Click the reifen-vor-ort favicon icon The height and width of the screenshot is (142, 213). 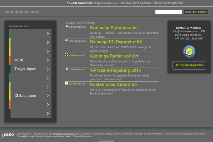pos(67,55)
